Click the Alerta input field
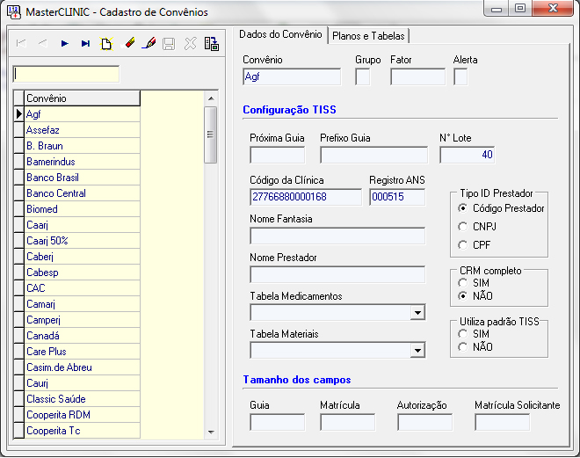 point(460,76)
